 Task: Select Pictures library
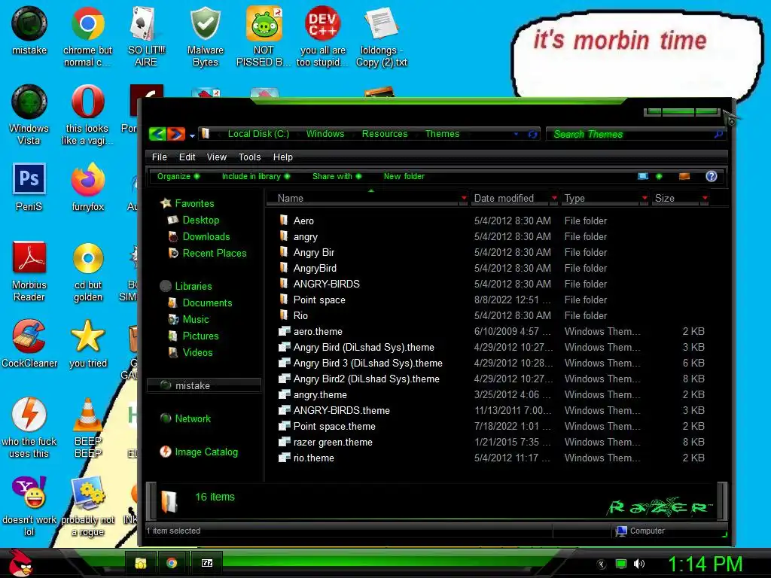(193, 336)
